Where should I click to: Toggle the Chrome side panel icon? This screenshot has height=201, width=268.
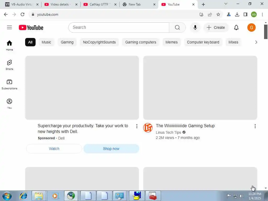pyautogui.click(x=245, y=15)
